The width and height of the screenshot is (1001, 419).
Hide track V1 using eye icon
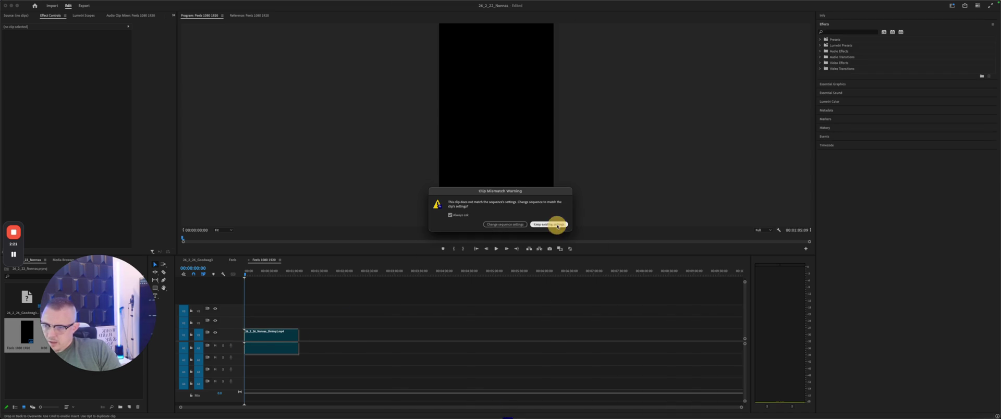(215, 332)
